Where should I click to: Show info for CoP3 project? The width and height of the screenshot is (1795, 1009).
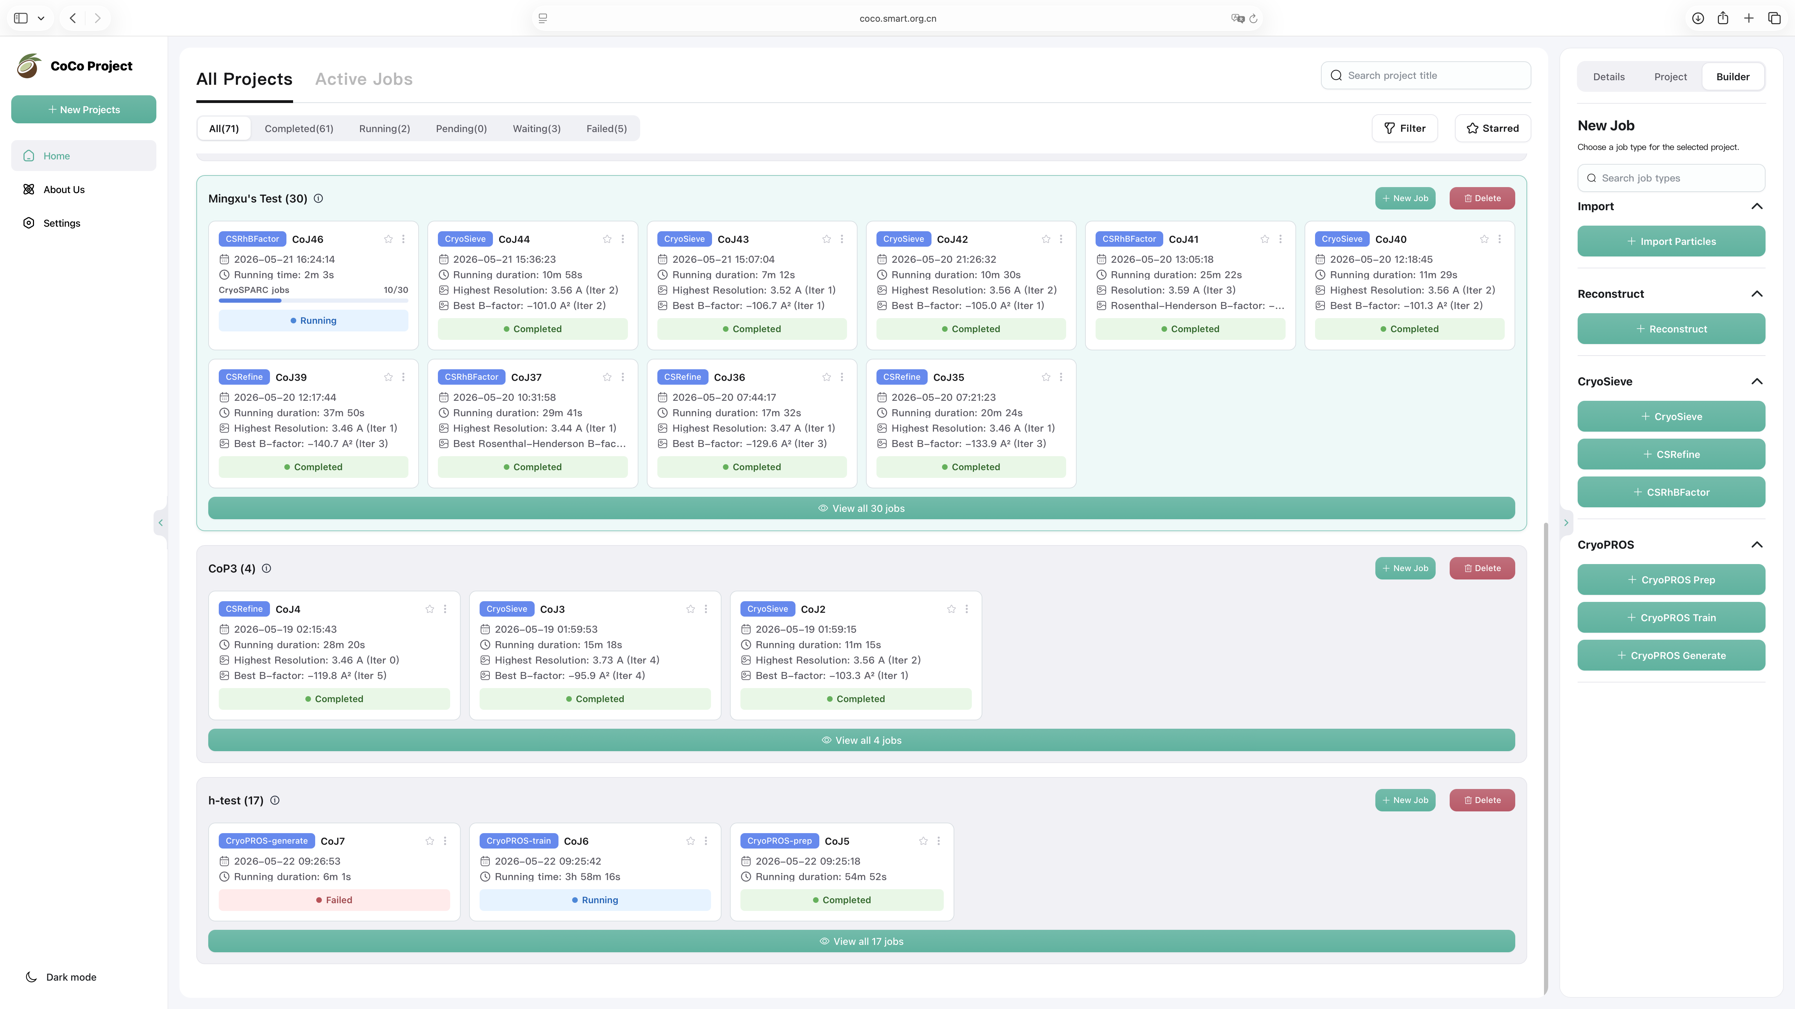pyautogui.click(x=266, y=568)
